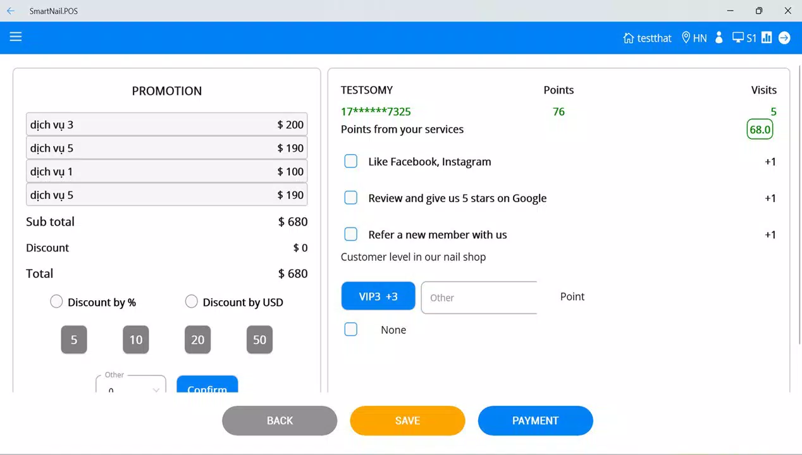This screenshot has height=455, width=802.
Task: Click the Sub total amount $ 680
Action: point(293,222)
